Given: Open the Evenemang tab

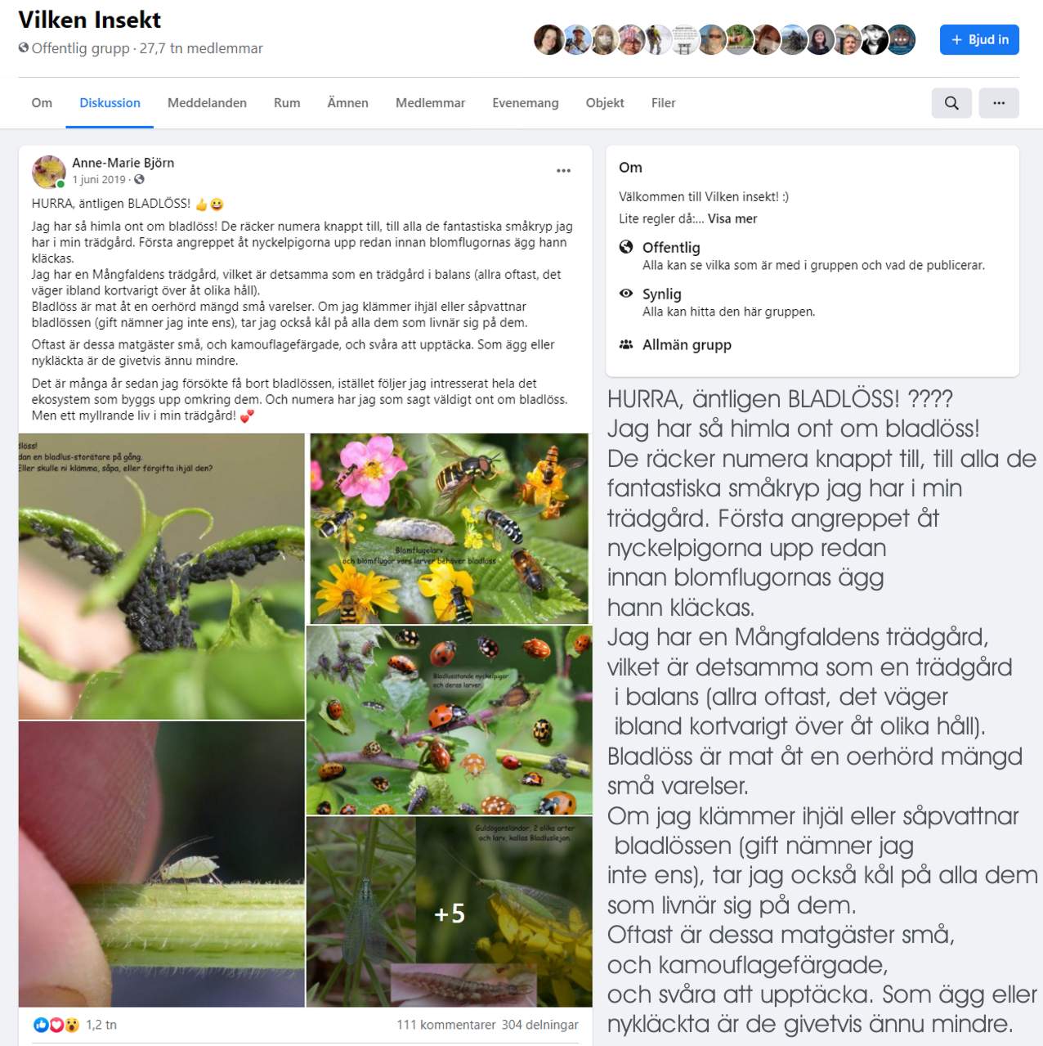Looking at the screenshot, I should click(526, 103).
